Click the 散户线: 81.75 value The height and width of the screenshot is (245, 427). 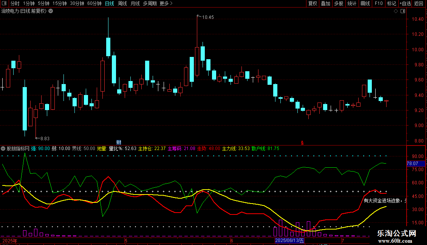[265, 149]
